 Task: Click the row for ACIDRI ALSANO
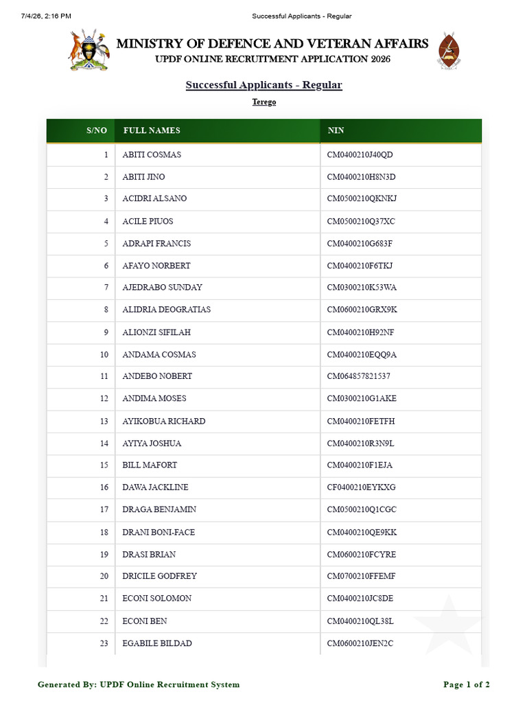coord(264,198)
